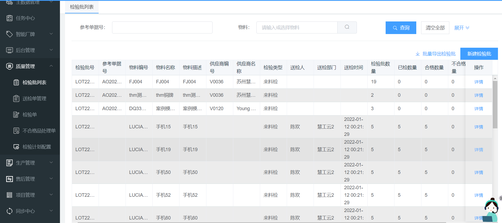
Task: Click the table vertical scrollbar thumb
Action: point(495,105)
